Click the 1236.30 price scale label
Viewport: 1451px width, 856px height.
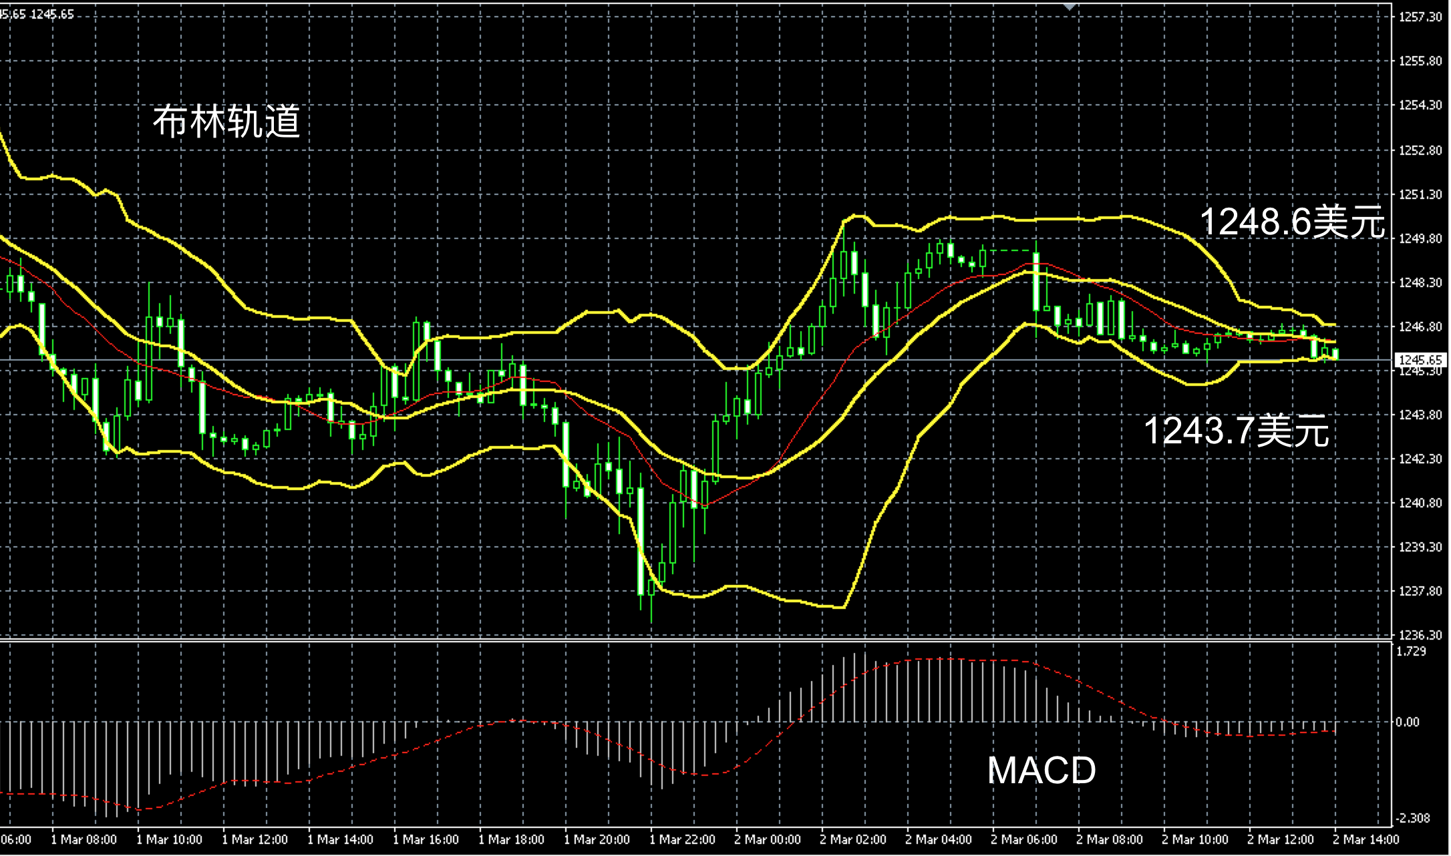pos(1420,635)
